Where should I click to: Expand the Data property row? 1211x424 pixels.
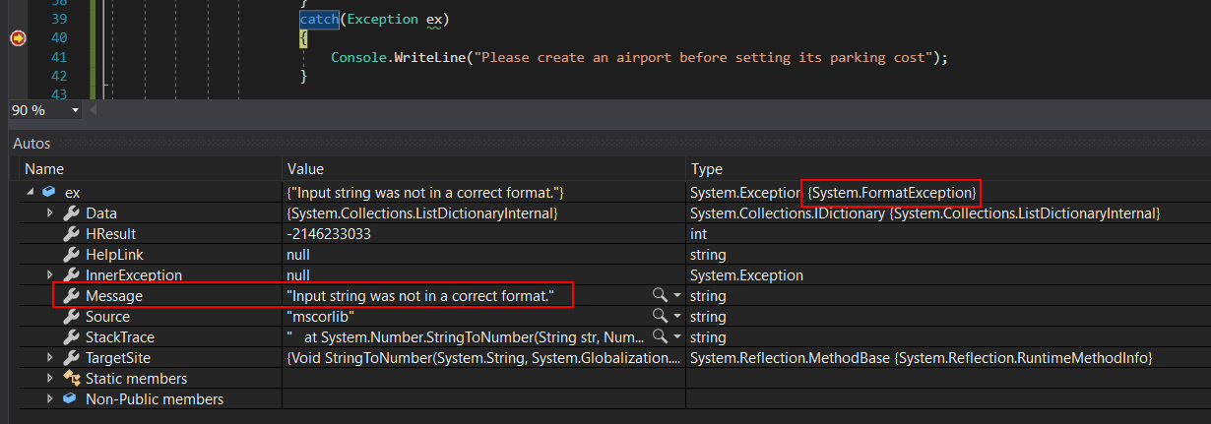tap(50, 212)
